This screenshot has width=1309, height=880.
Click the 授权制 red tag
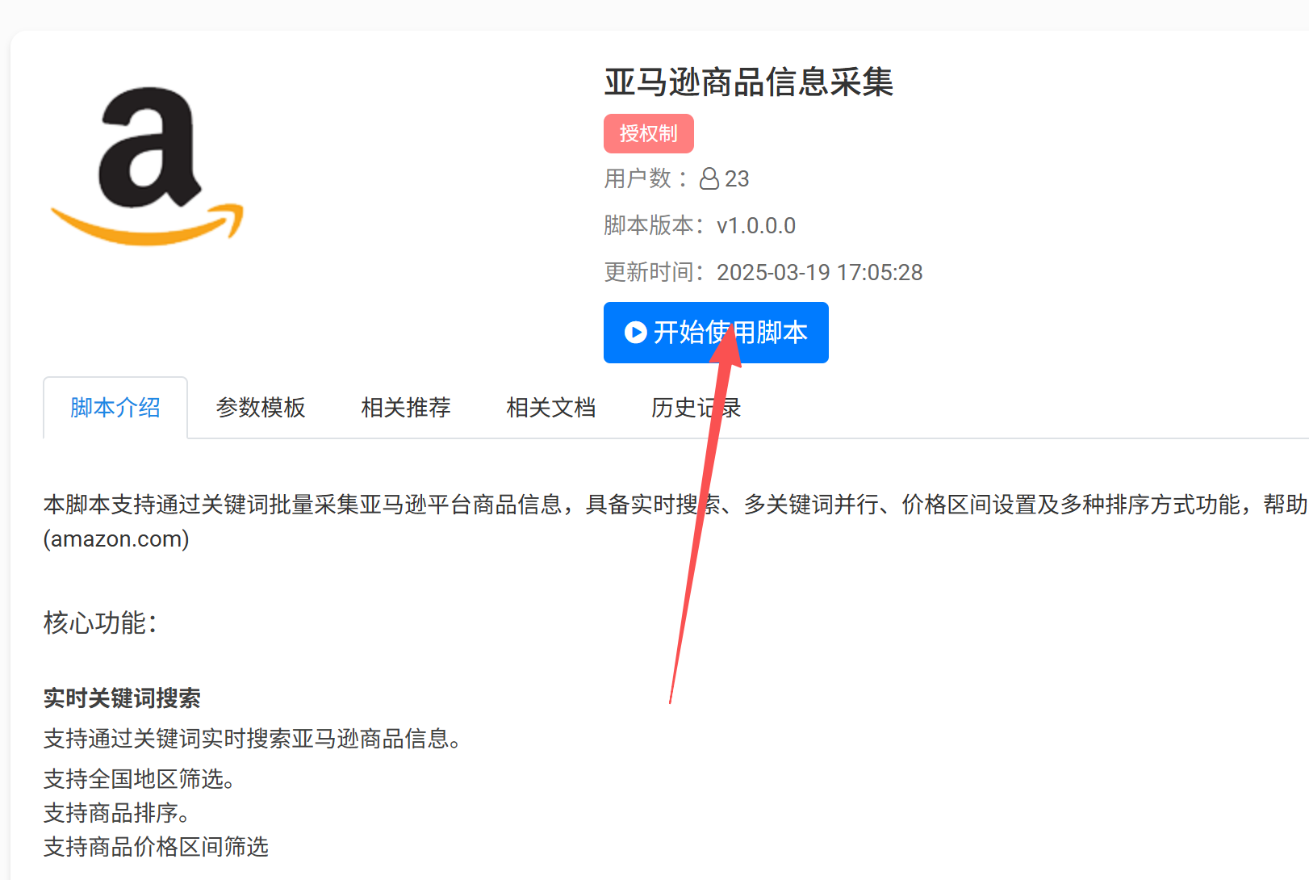pos(649,133)
